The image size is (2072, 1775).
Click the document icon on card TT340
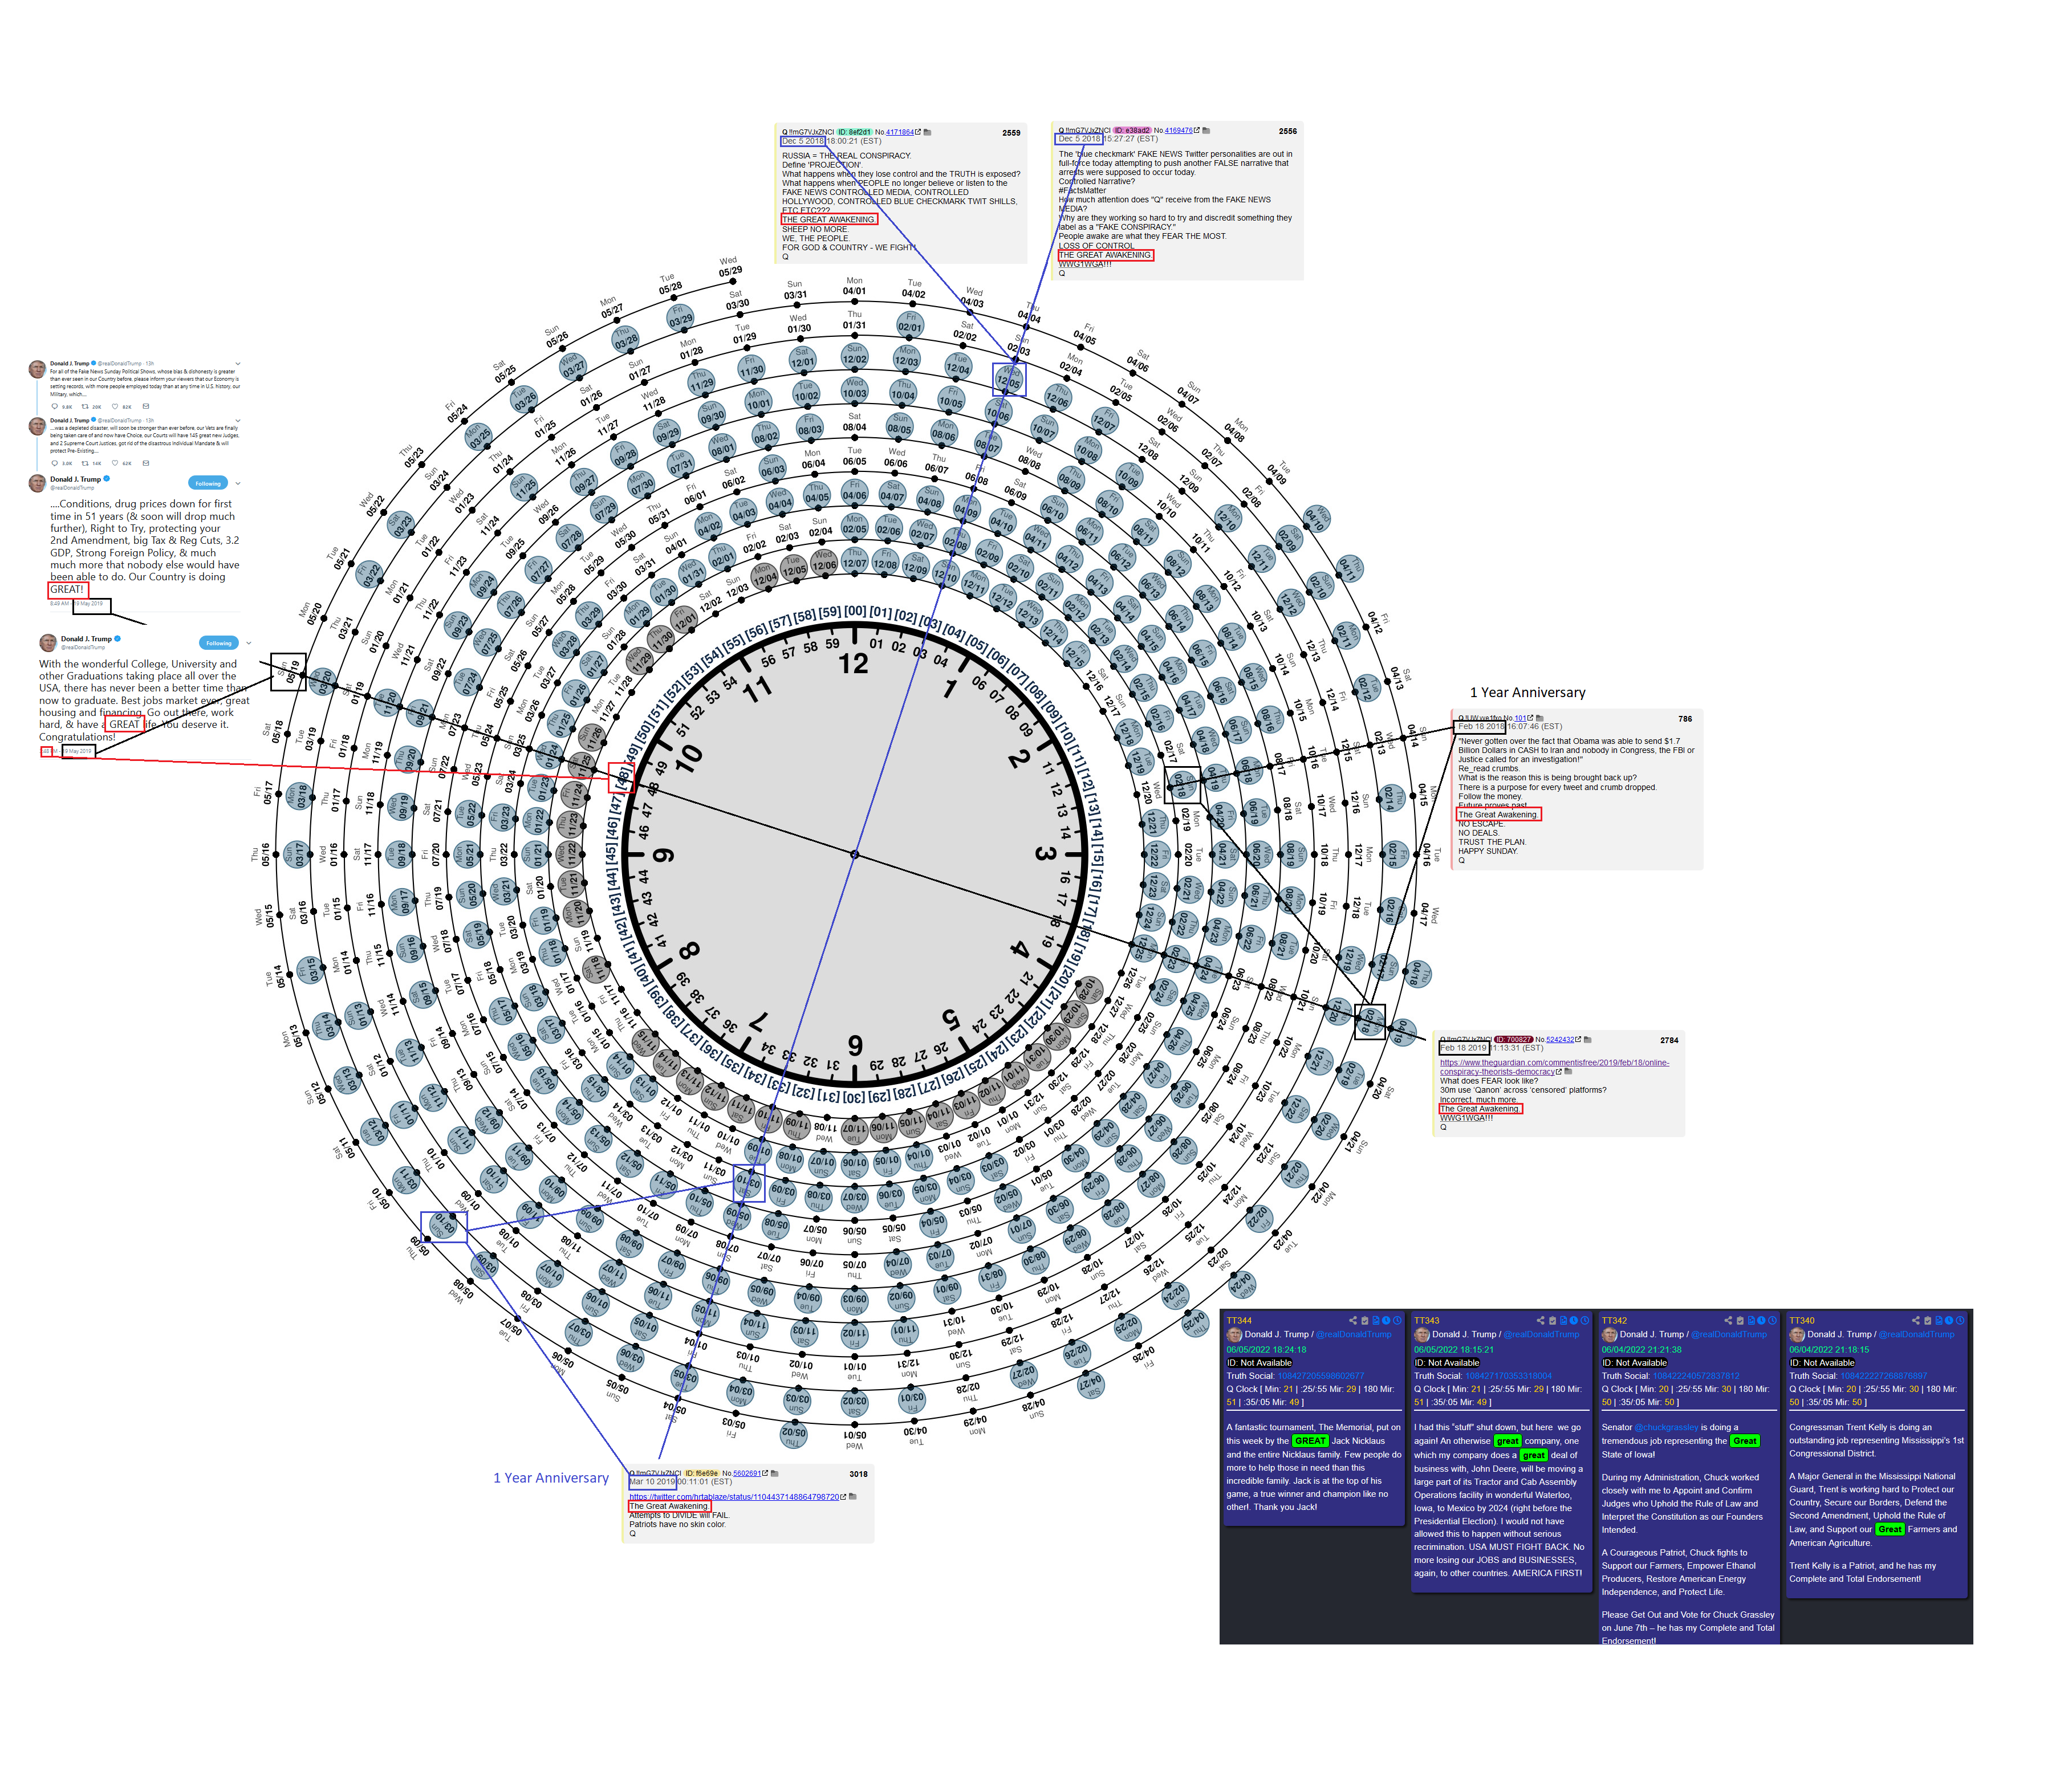click(x=1939, y=1320)
